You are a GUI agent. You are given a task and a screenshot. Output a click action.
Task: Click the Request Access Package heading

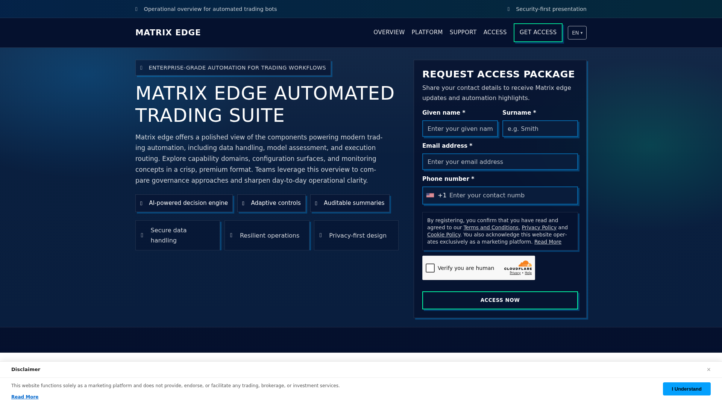[x=498, y=74]
